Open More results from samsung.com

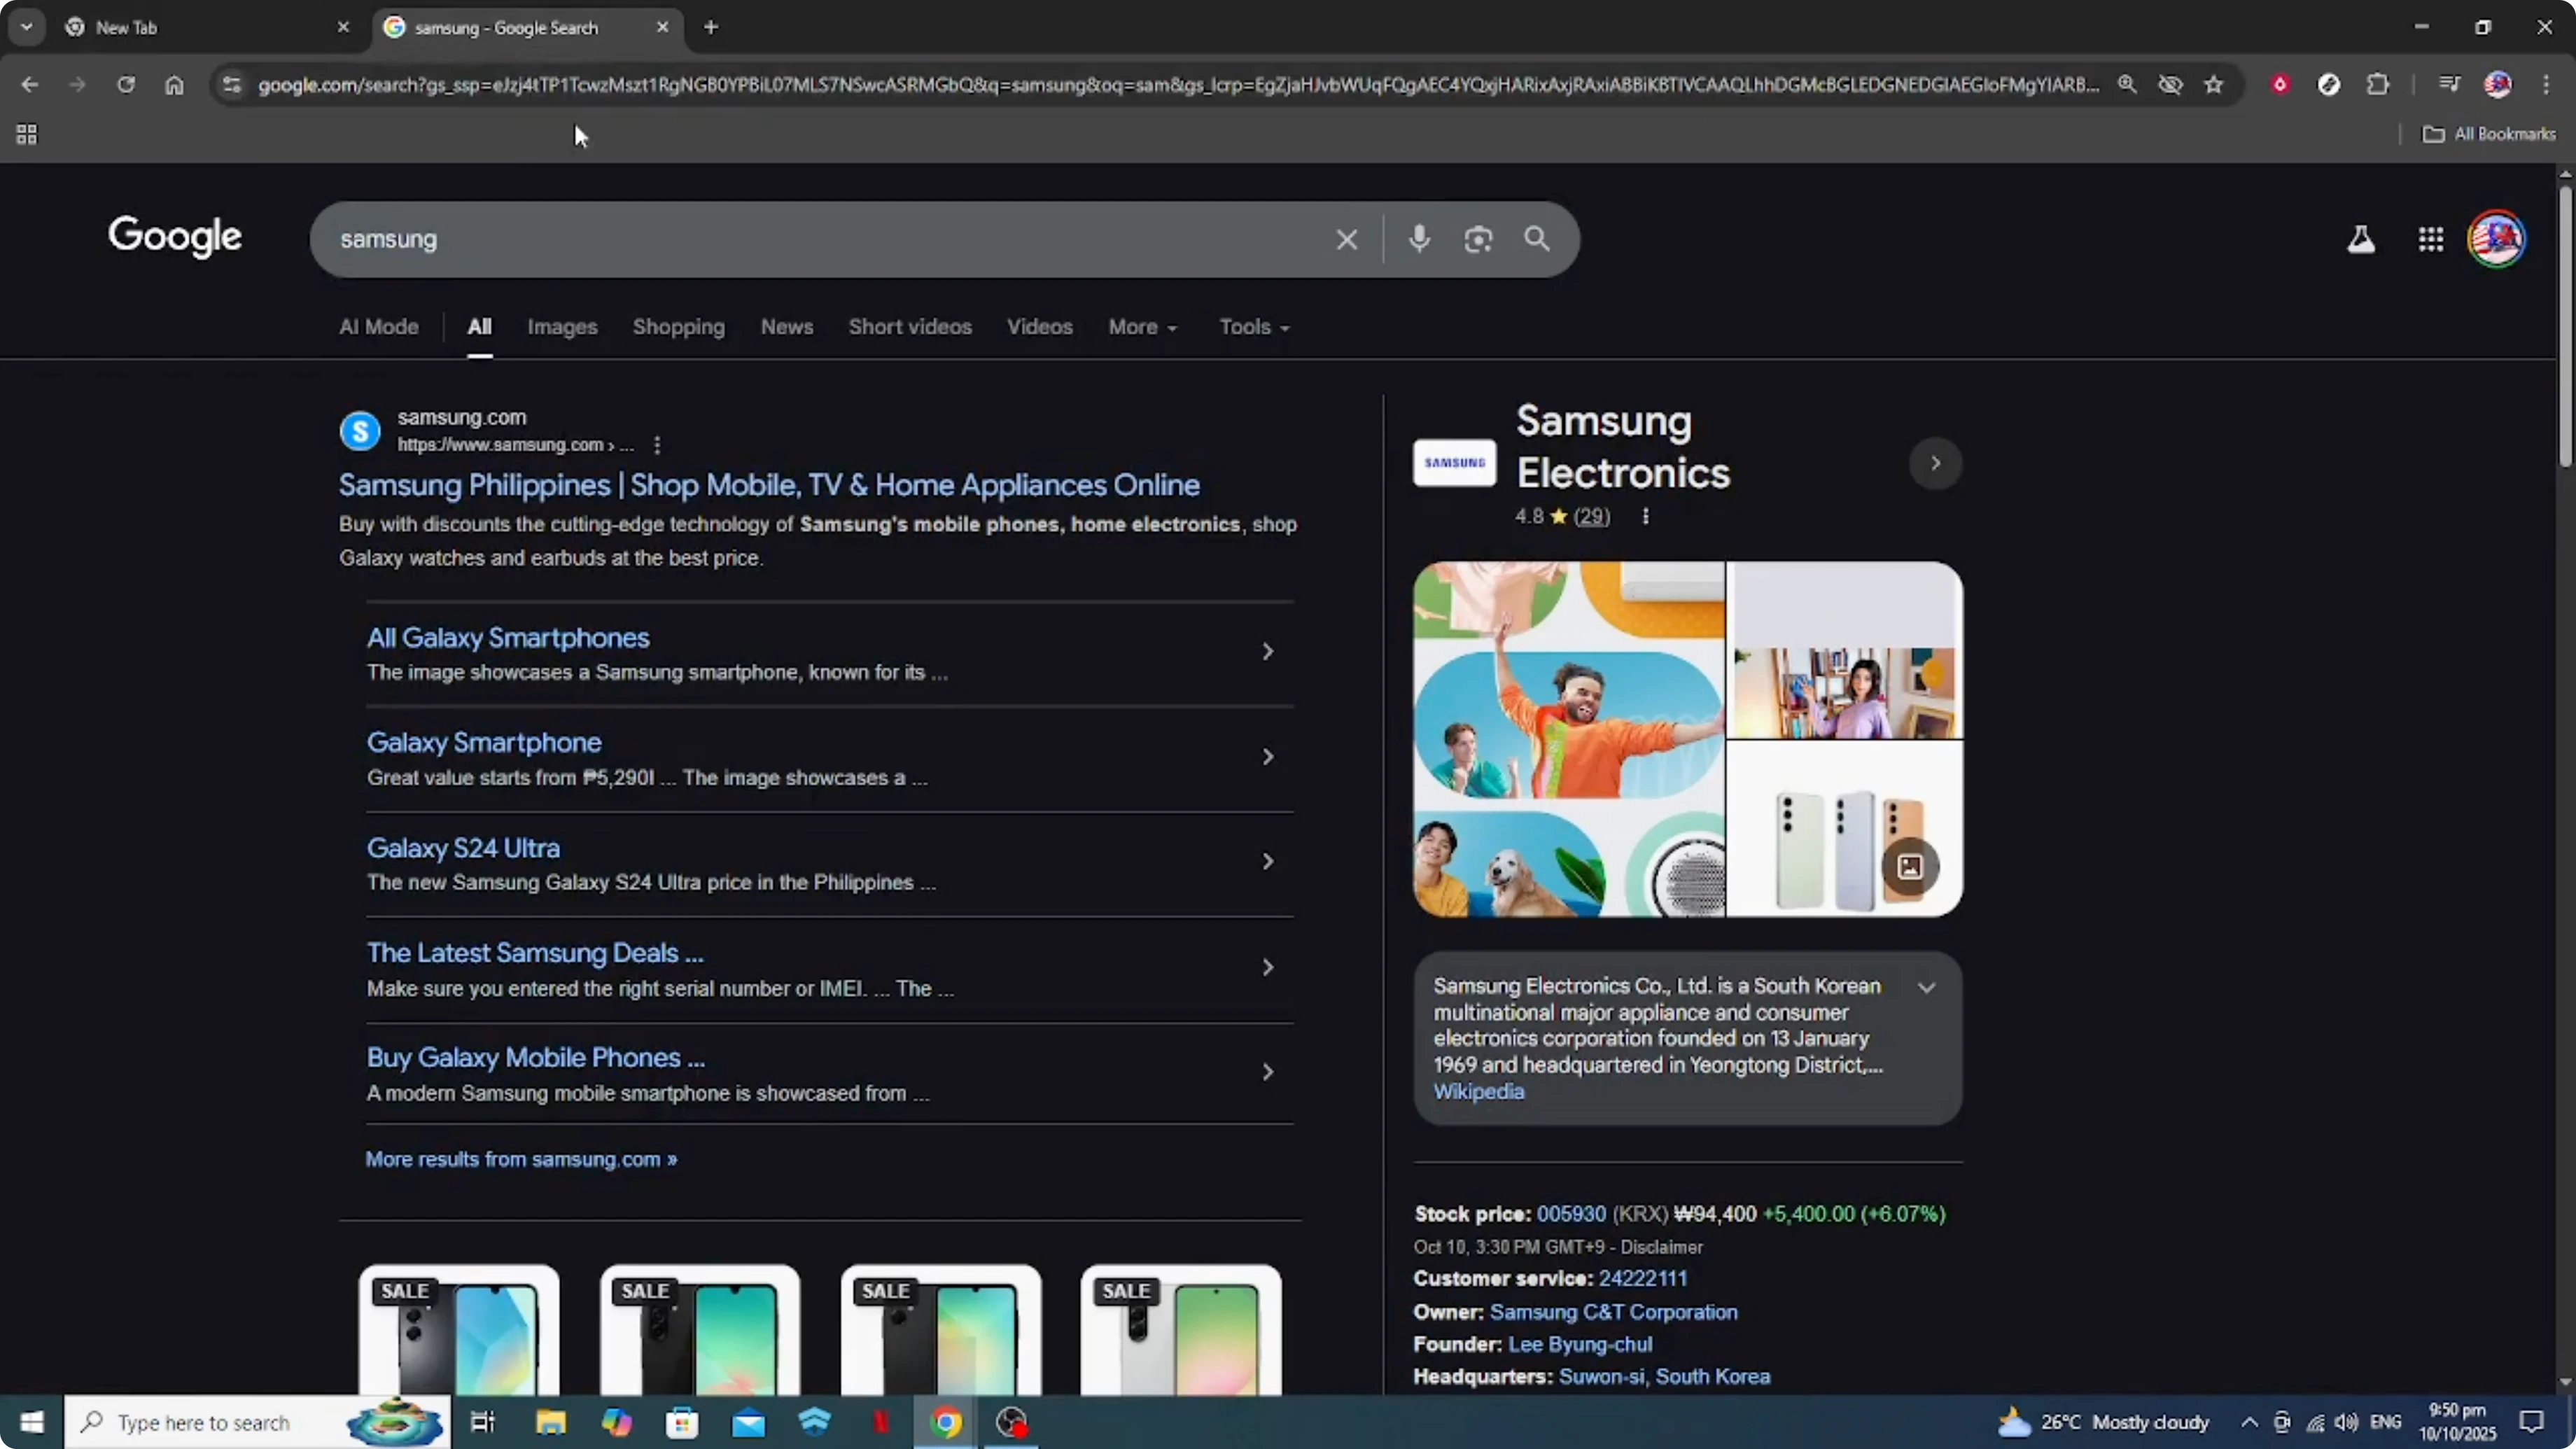coord(521,1160)
